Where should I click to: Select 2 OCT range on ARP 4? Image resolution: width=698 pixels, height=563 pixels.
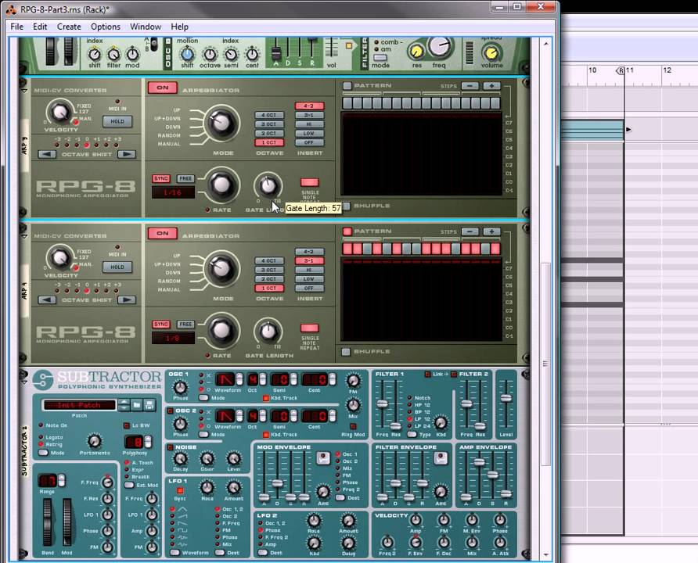coord(269,279)
